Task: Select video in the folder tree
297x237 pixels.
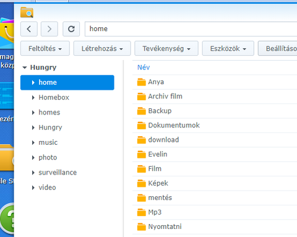Action: (x=47, y=187)
